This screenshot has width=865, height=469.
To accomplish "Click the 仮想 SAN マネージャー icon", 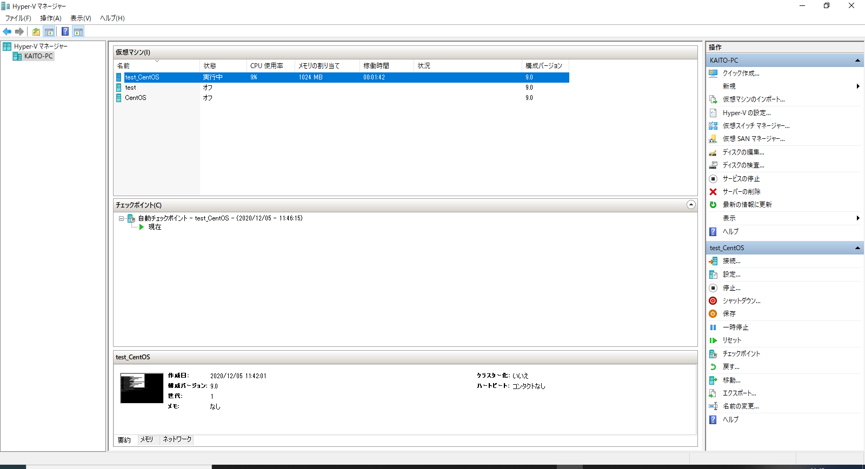I will (713, 139).
